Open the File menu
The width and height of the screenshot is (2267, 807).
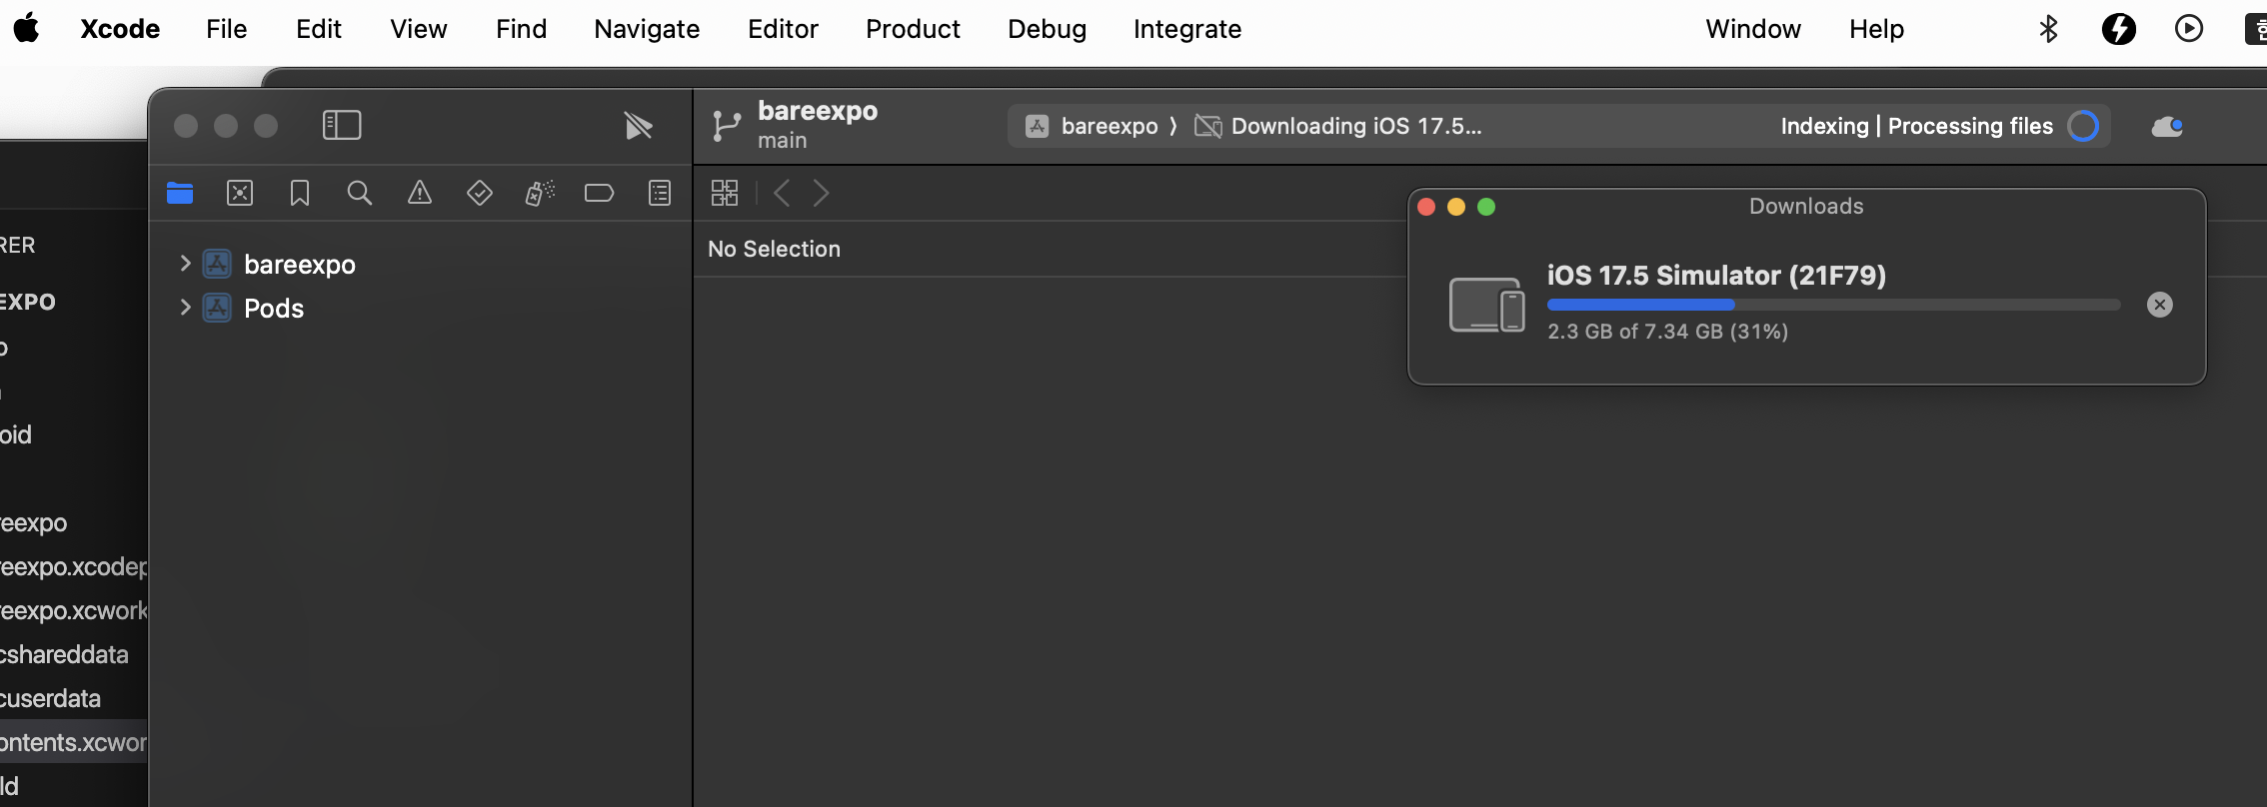pos(226,29)
